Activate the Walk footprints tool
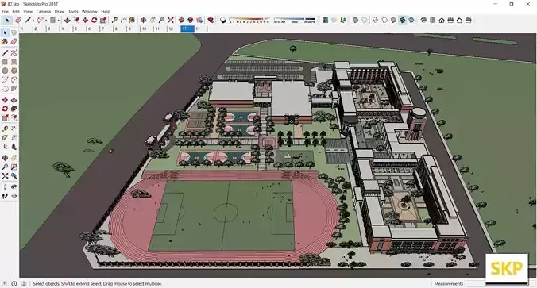Viewport: 537px width, 288px height. coord(5,196)
